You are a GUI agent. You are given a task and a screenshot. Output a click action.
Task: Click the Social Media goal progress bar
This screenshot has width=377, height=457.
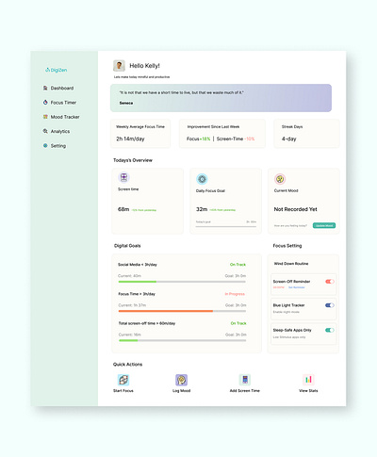tap(182, 282)
